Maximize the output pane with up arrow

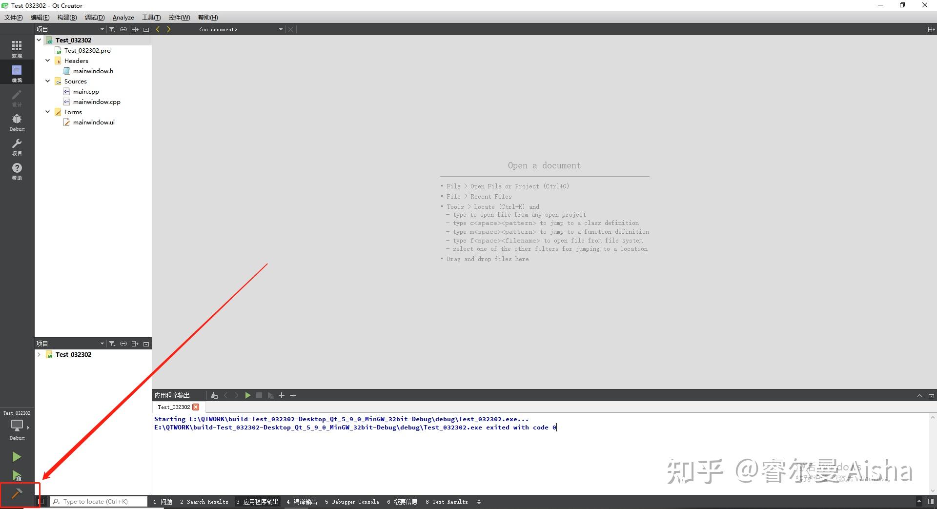919,395
